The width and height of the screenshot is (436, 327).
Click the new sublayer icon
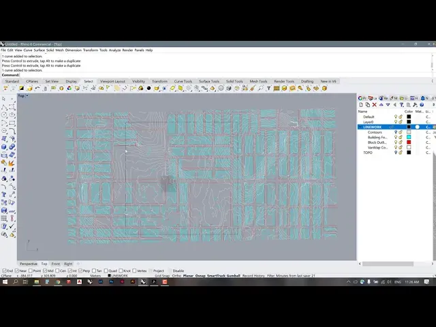368,104
